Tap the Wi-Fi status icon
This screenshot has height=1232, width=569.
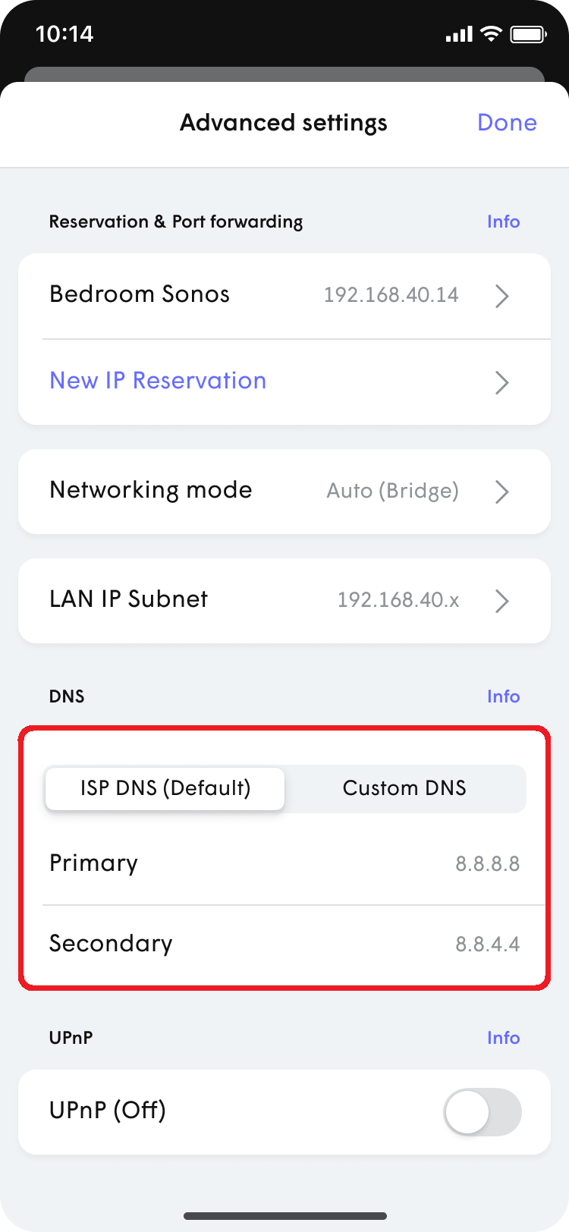[x=490, y=33]
